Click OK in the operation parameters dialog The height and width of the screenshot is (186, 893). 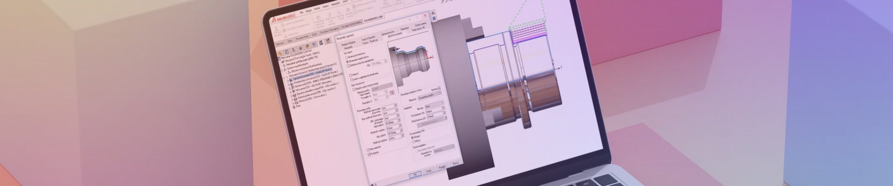coord(415,174)
